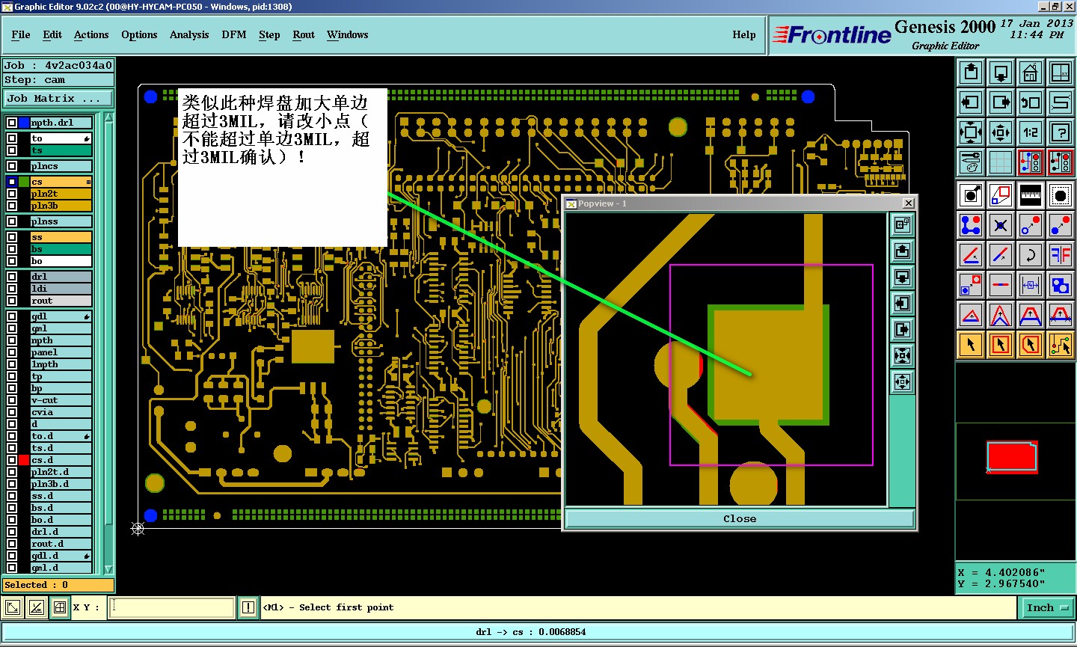
Task: Open the Edit menu
Action: tap(52, 35)
